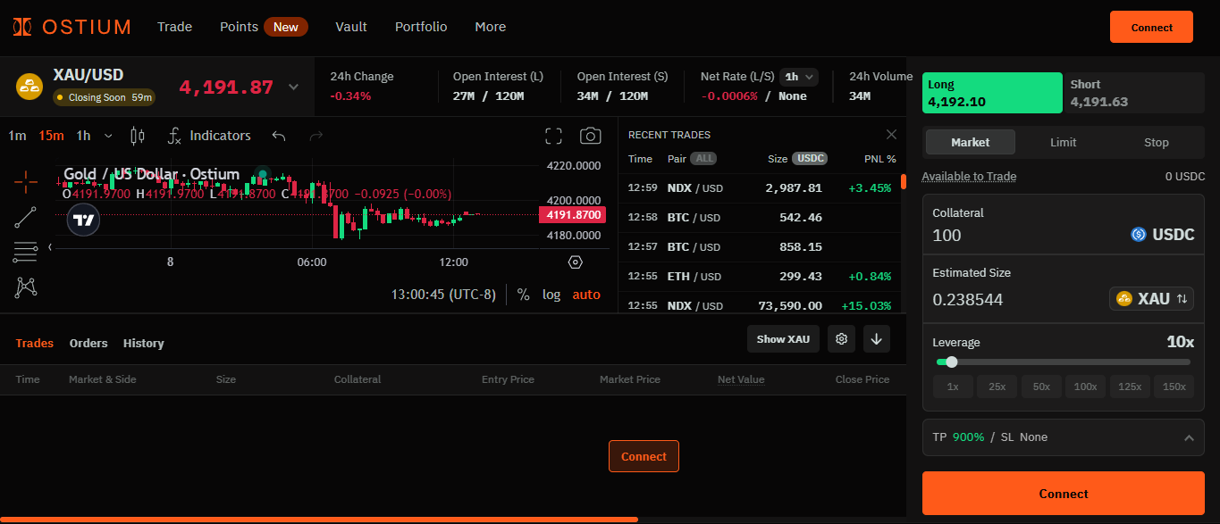The image size is (1220, 524).
Task: Open fullscreen chart mode icon
Action: [553, 136]
